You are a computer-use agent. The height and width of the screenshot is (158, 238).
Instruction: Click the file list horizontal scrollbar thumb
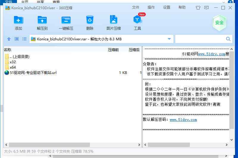pos(49,145)
